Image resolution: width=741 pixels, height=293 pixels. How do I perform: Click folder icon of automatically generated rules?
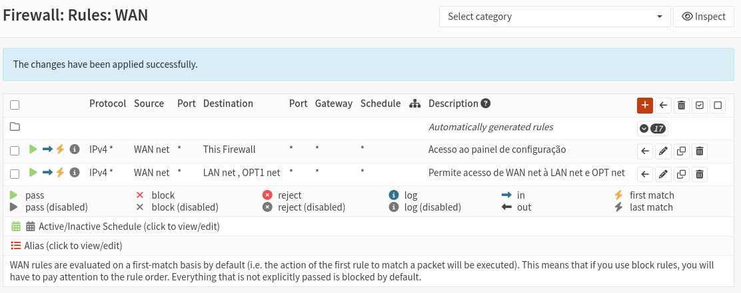(15, 127)
